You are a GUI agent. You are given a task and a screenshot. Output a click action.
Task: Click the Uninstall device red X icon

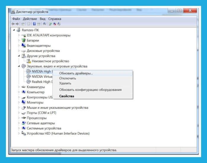point(54,24)
